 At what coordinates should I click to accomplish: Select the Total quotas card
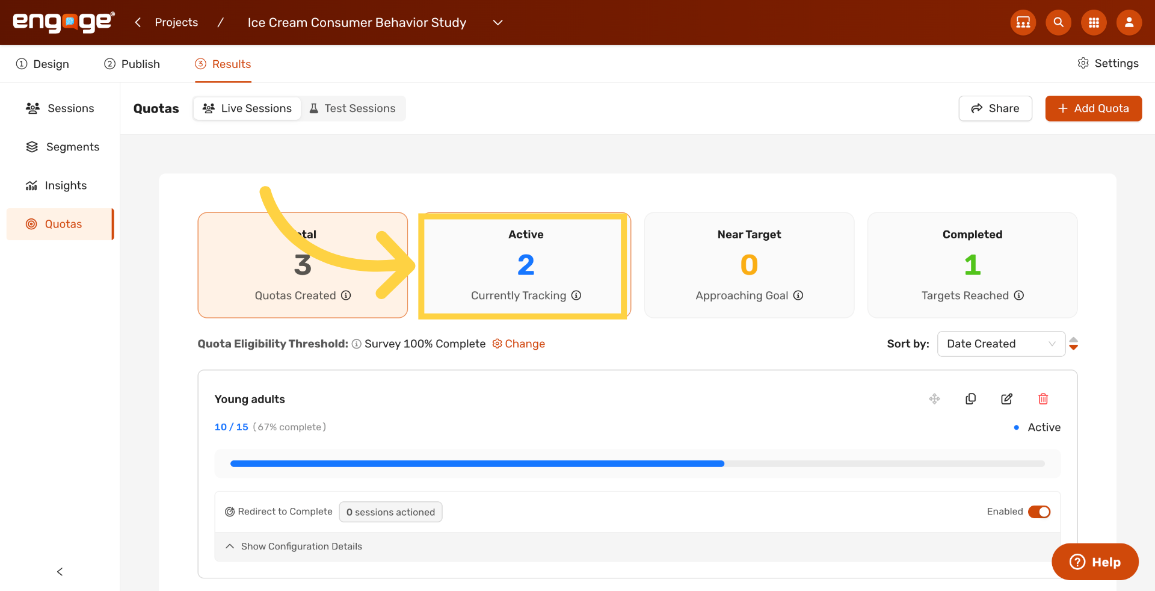pyautogui.click(x=303, y=265)
